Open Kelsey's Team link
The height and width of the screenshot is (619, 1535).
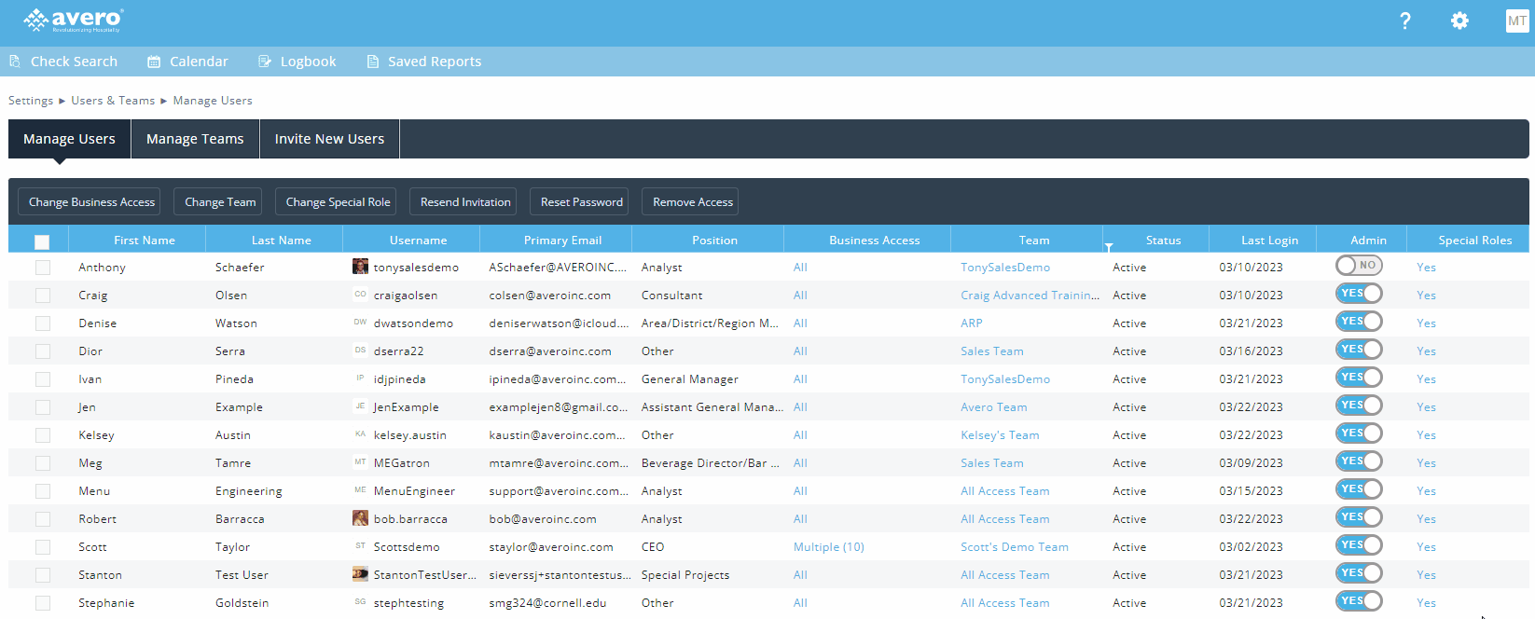click(x=1000, y=435)
